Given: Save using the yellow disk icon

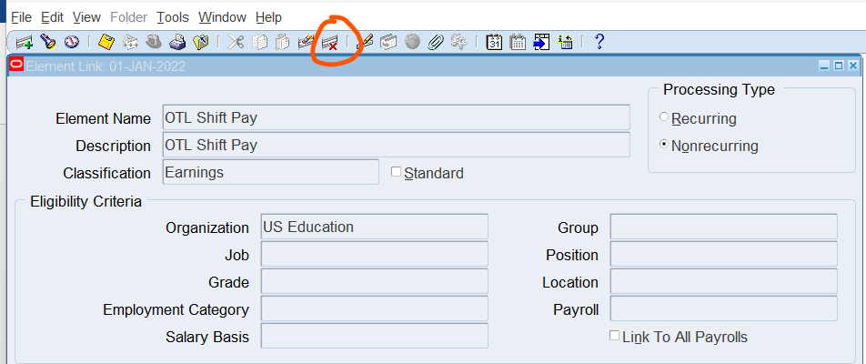Looking at the screenshot, I should point(106,42).
